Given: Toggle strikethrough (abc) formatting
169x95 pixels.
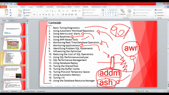Looking at the screenshot, I should pos(46,15).
